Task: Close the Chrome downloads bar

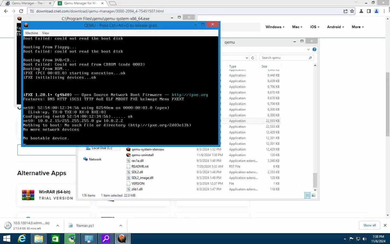Action: click(x=385, y=225)
